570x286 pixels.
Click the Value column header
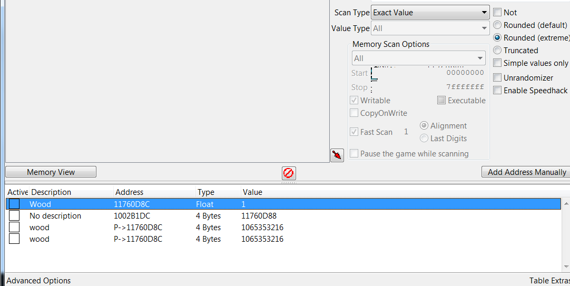point(252,192)
